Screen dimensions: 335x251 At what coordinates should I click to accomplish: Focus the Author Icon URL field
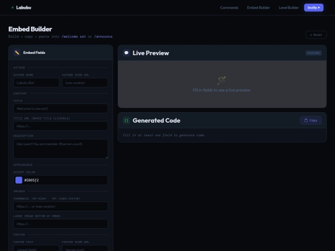pos(85,82)
